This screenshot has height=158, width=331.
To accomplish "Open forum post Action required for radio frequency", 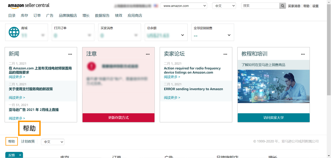I will (x=192, y=70).
